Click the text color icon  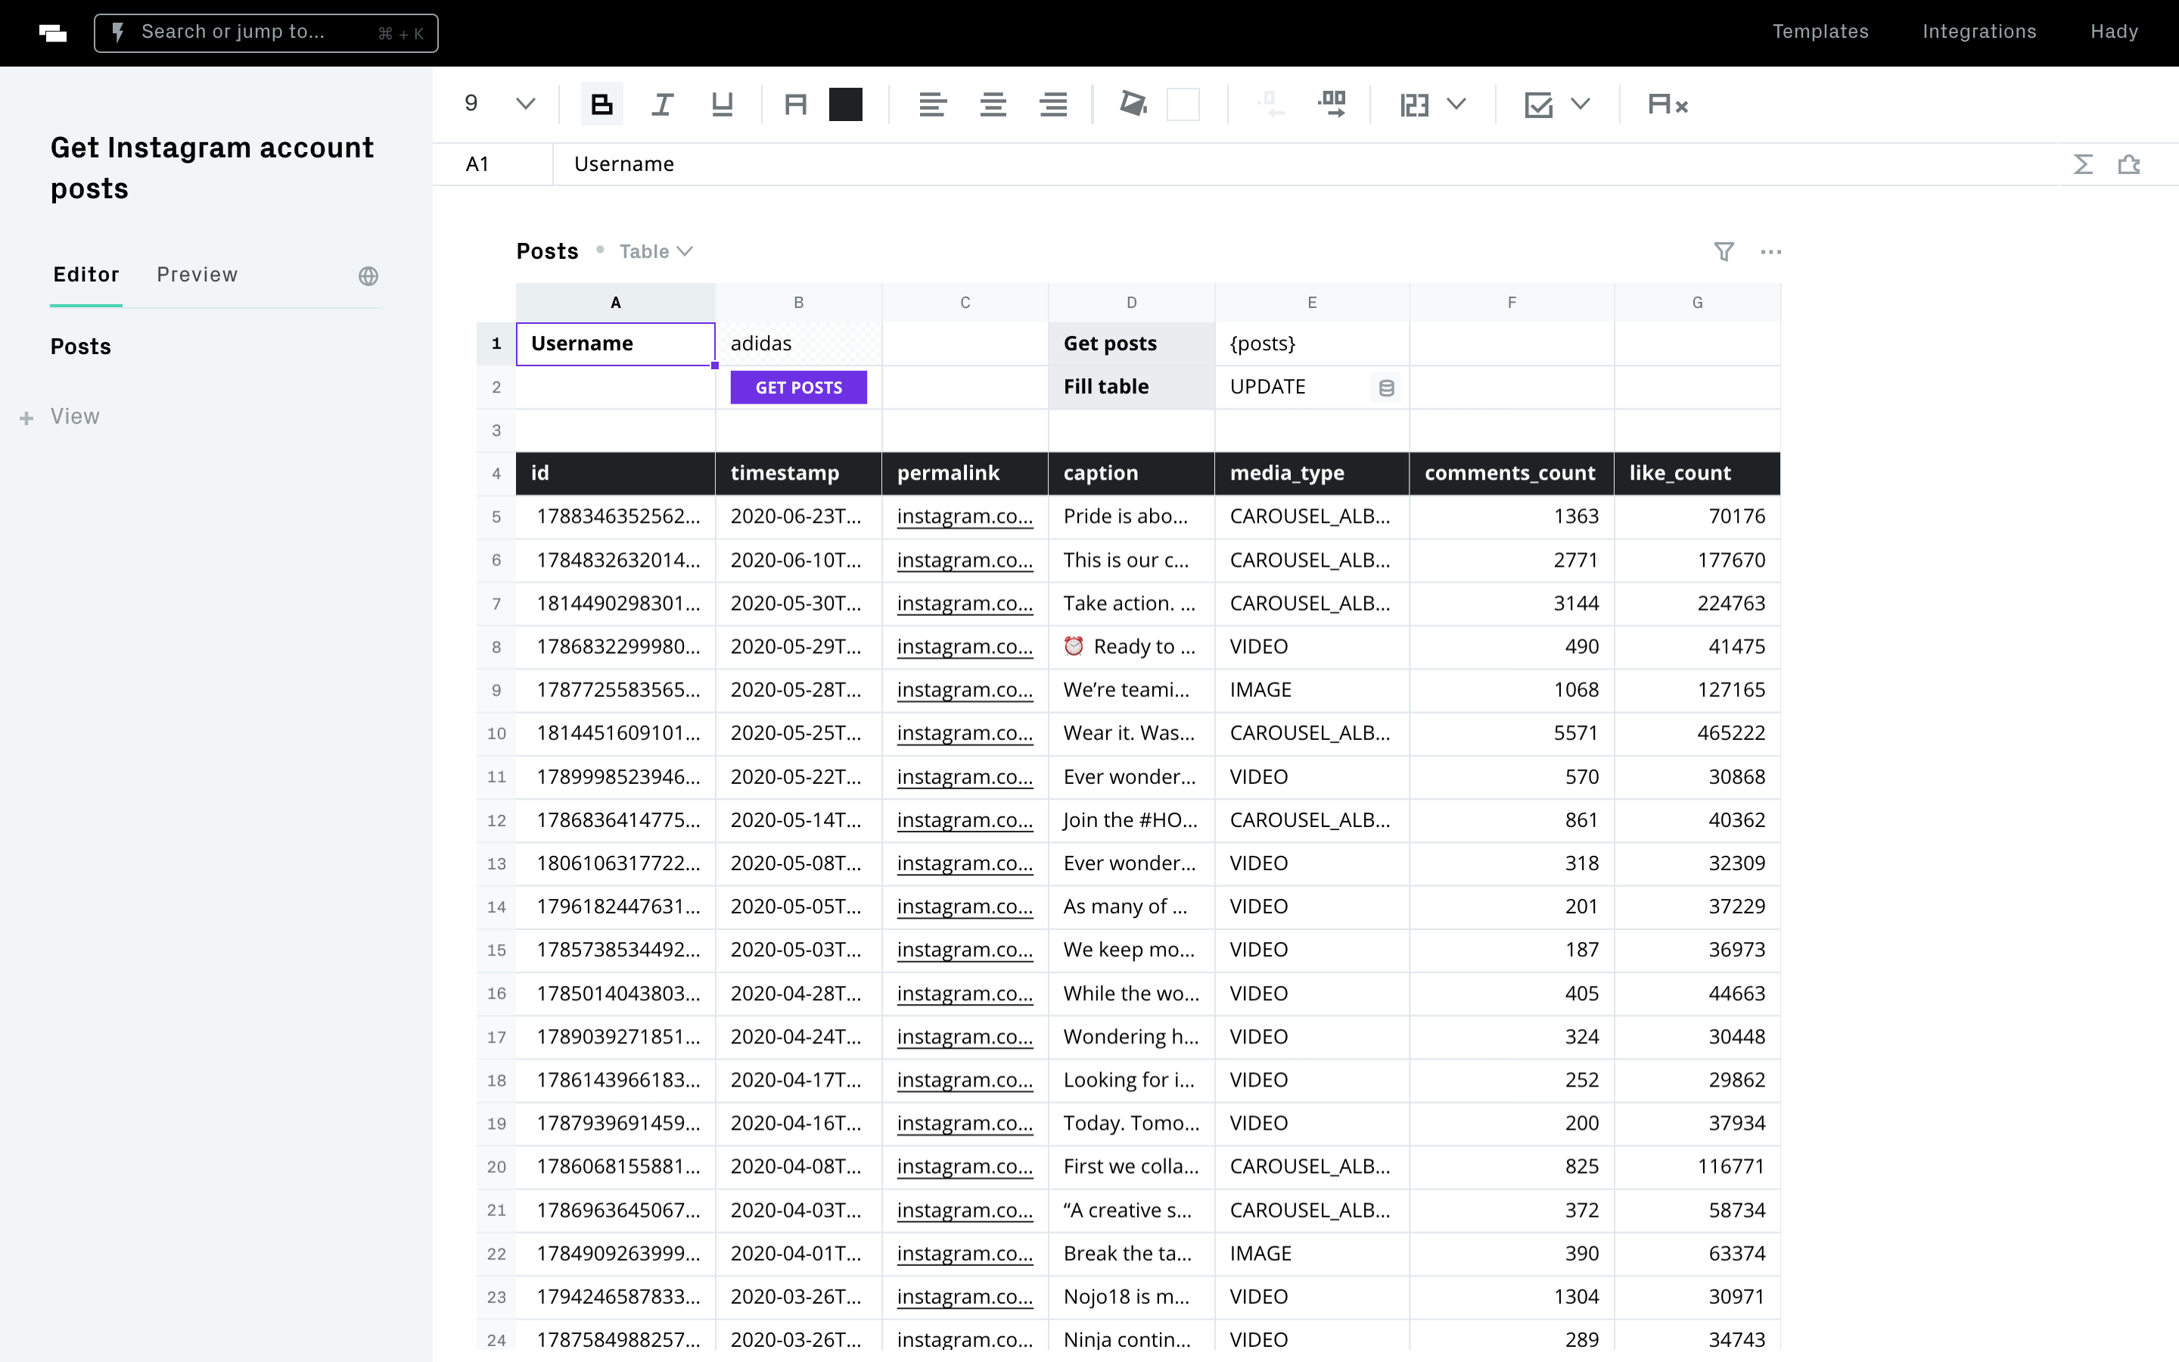tap(795, 104)
